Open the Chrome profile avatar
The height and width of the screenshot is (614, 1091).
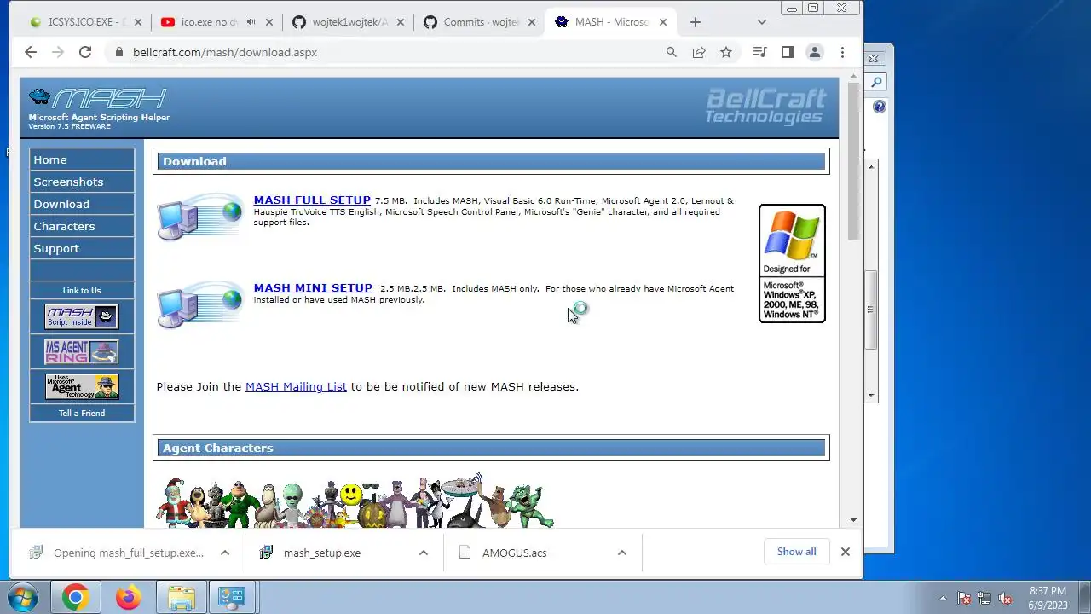pos(815,52)
